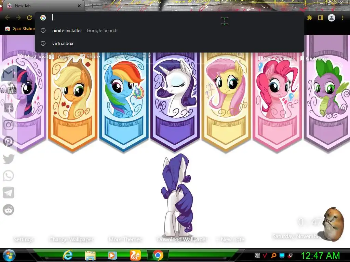Click the clock icon beside ninite installer
350x262 pixels.
[x=43, y=30]
